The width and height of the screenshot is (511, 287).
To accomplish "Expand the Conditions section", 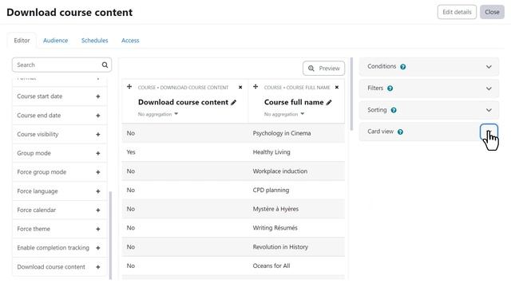I will pyautogui.click(x=489, y=67).
